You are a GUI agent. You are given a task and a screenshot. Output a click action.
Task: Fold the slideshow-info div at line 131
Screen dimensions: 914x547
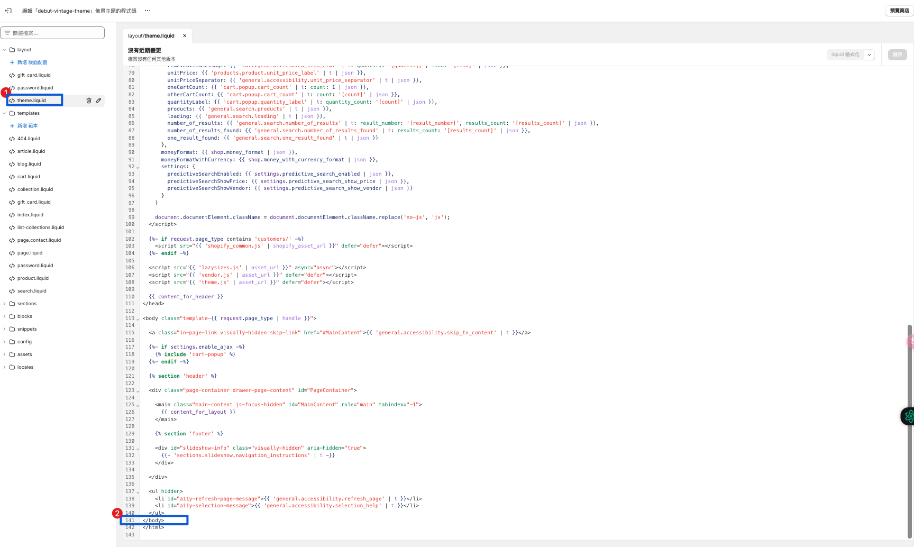point(138,449)
